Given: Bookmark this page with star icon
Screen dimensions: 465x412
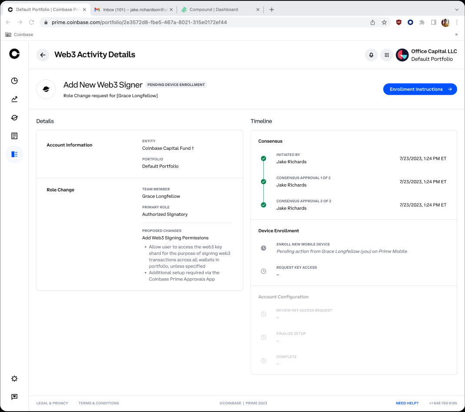Looking at the screenshot, I should 384,22.
